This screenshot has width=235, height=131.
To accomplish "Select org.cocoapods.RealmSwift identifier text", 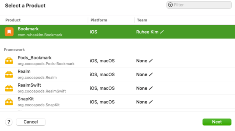I will (x=42, y=91).
